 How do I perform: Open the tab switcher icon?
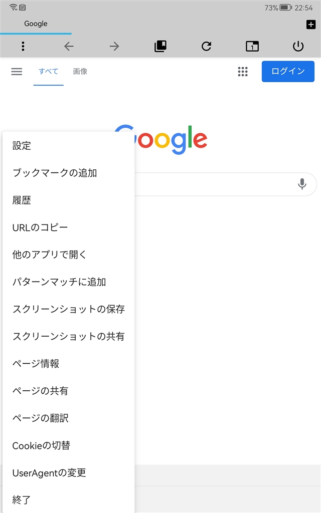[252, 47]
